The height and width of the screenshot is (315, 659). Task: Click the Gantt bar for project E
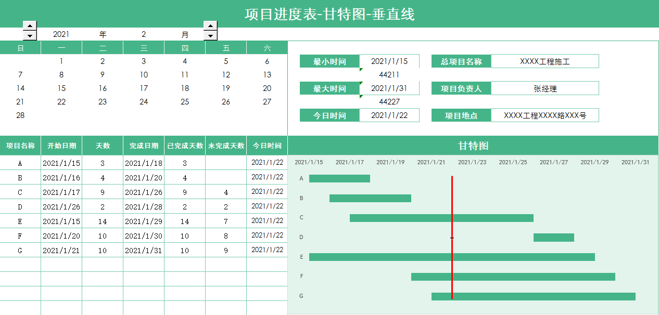tap(452, 257)
